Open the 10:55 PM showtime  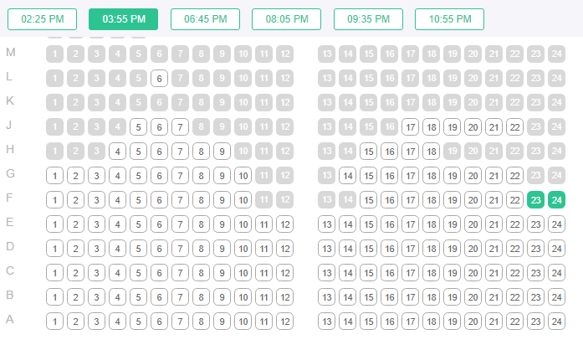pyautogui.click(x=449, y=18)
